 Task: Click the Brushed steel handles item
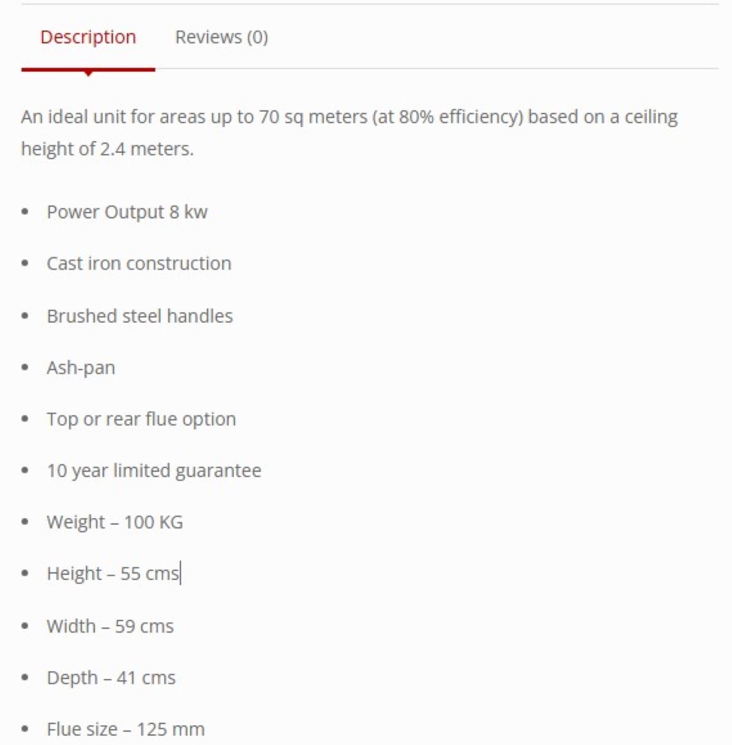(140, 316)
